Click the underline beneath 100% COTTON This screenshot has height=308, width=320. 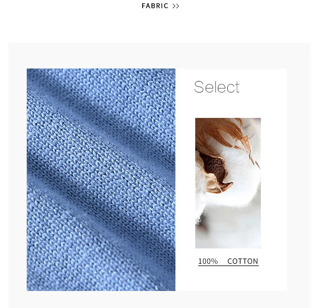click(x=228, y=265)
